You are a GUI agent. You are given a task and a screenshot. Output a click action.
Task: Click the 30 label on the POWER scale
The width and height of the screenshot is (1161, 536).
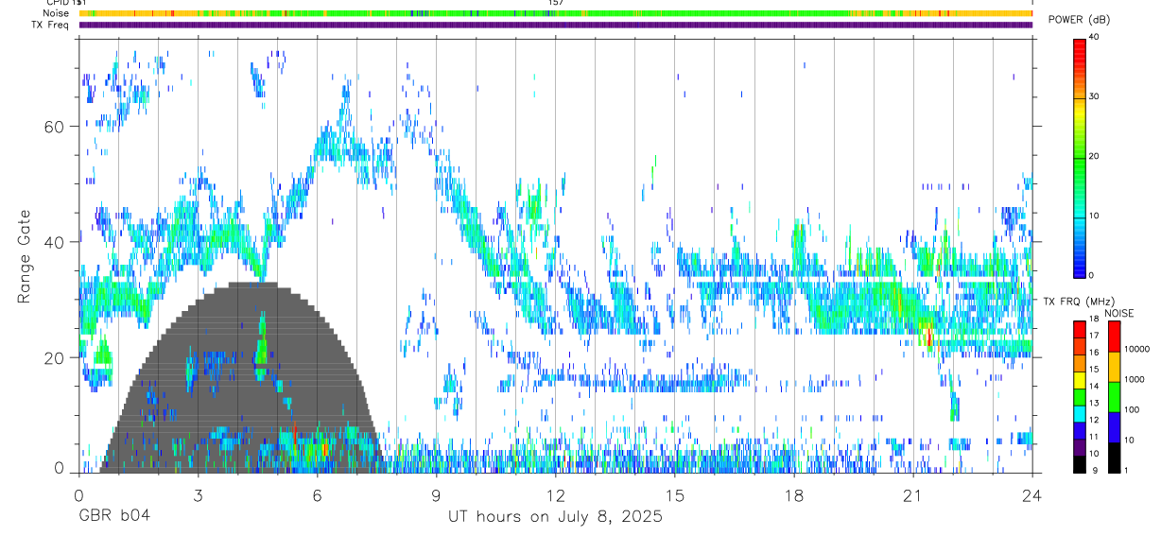pyautogui.click(x=1095, y=96)
